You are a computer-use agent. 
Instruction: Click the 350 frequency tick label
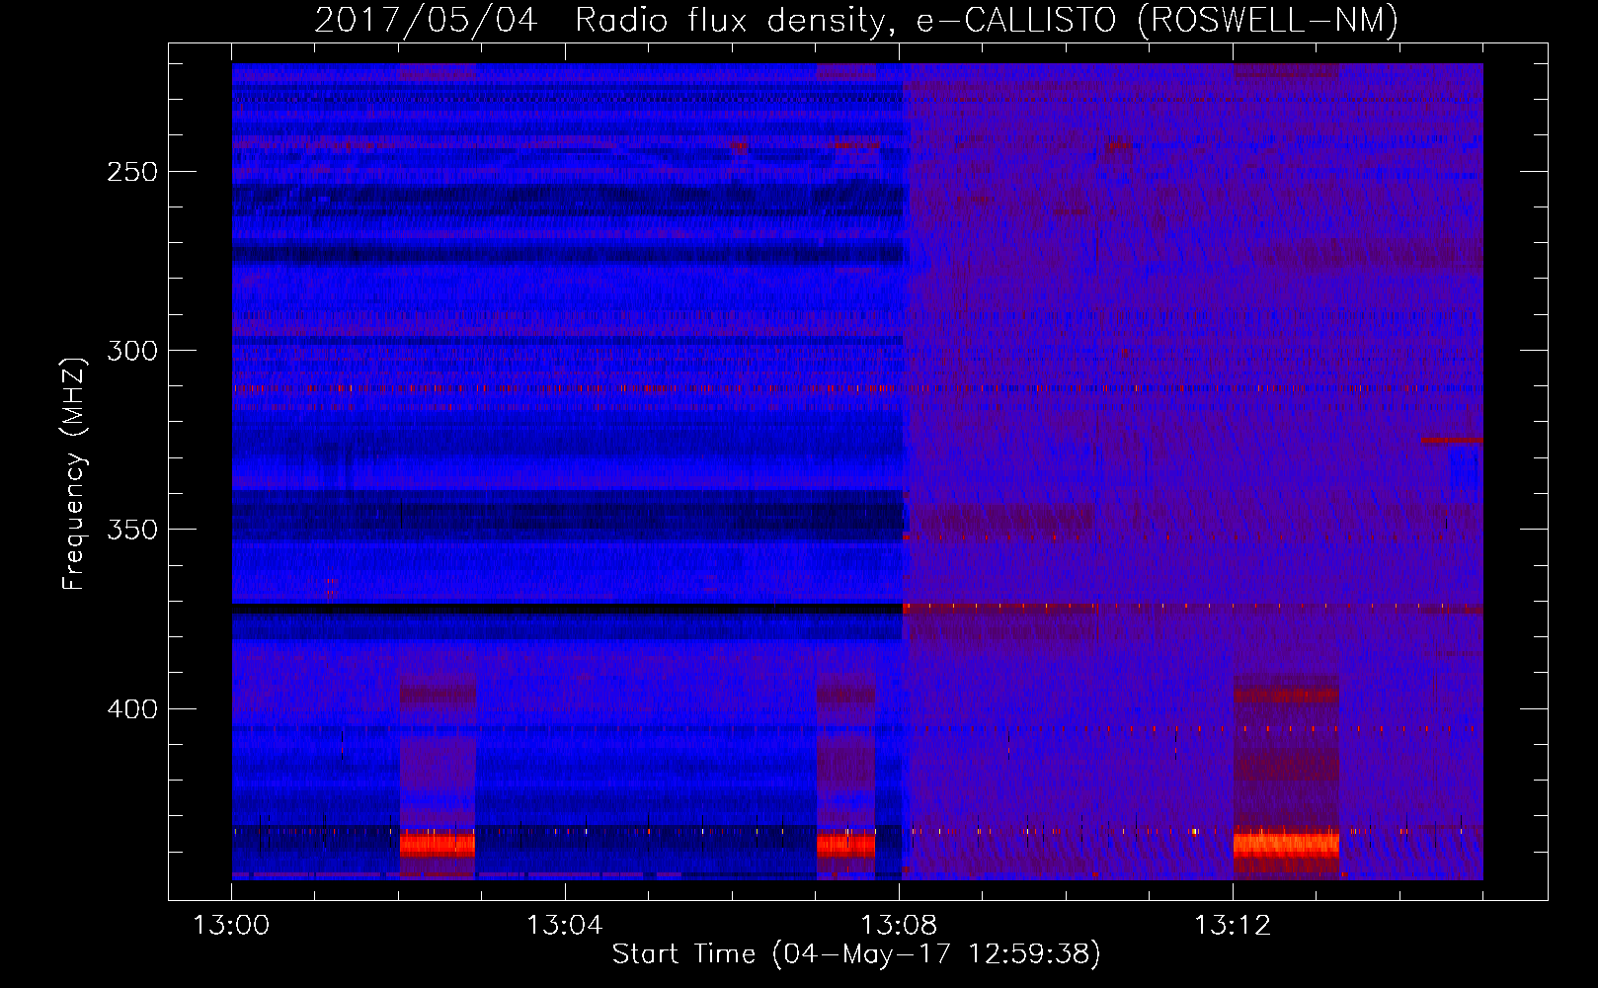[132, 530]
